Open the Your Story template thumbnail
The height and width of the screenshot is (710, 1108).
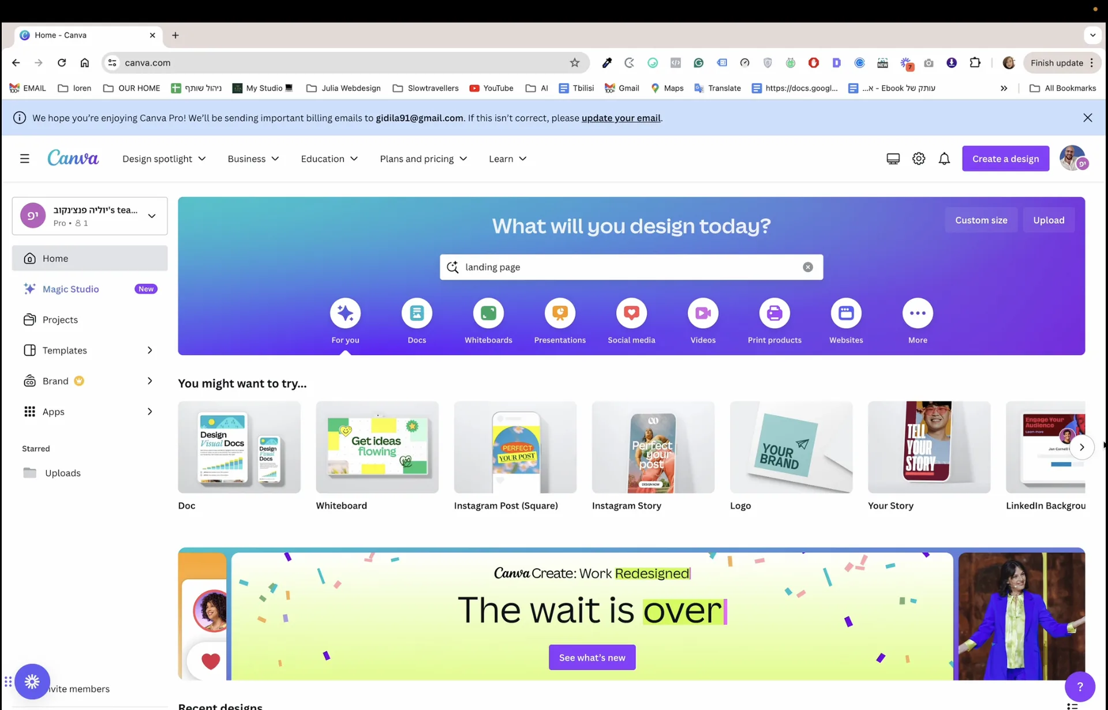tap(929, 447)
